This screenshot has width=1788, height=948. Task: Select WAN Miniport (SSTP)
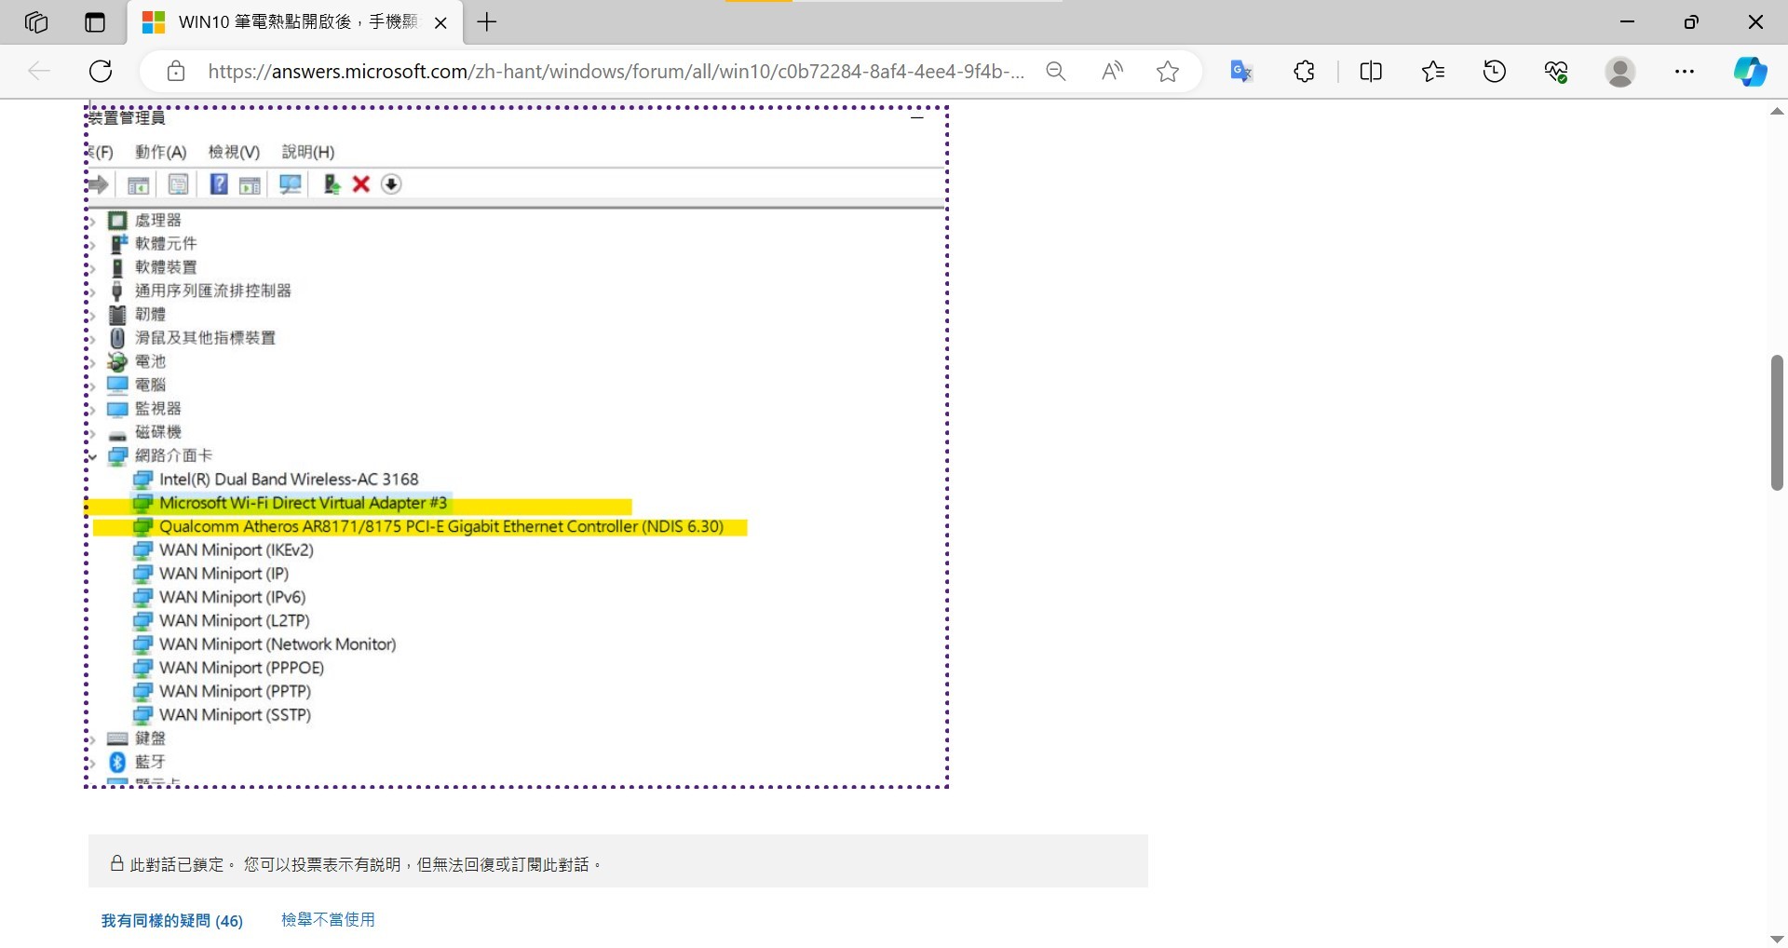pyautogui.click(x=236, y=715)
